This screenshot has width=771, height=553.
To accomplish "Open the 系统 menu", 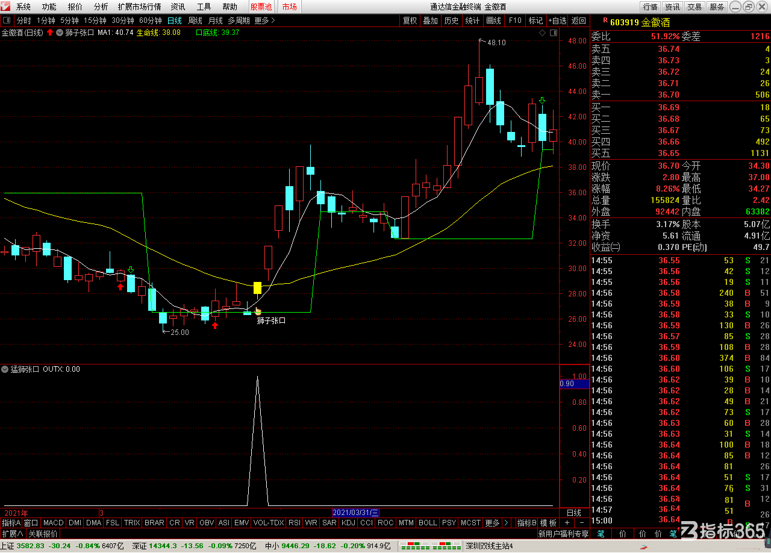I will [23, 7].
